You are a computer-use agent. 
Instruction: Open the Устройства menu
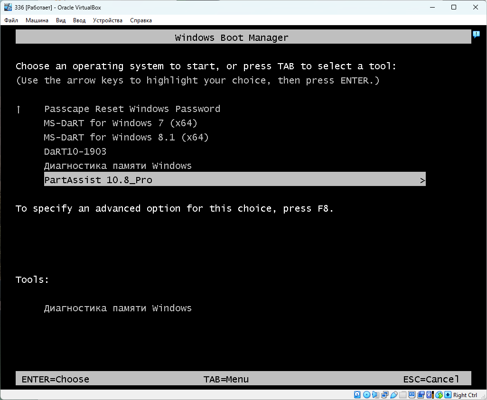click(x=108, y=20)
